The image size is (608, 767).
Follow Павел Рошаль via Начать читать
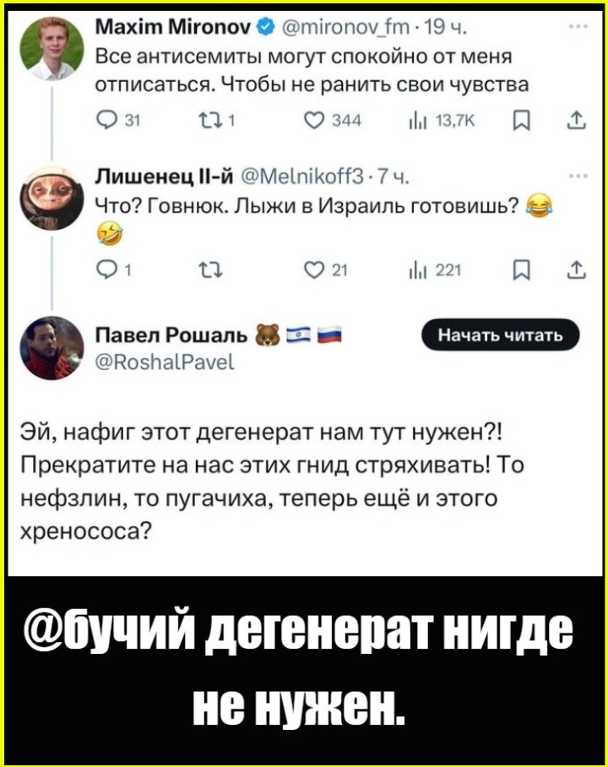500,335
